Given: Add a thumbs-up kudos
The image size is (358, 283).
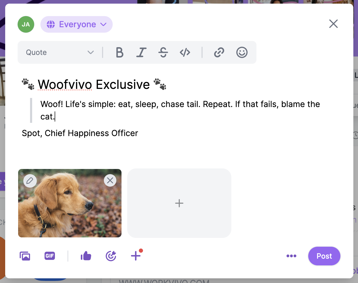Looking at the screenshot, I should (x=86, y=256).
